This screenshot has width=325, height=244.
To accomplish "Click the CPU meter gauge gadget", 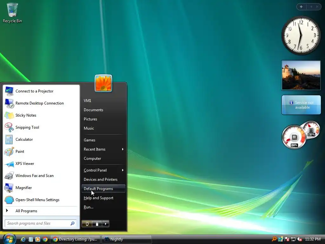I will 294,137.
